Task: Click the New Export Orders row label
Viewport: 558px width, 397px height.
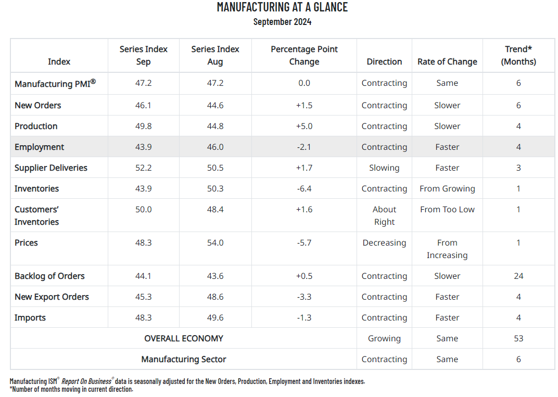Action: (x=52, y=297)
